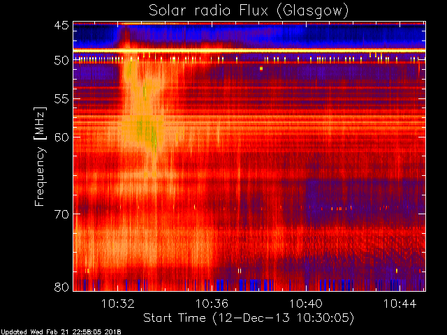The height and width of the screenshot is (335, 447).
Task: Select the 55 frequency axis label
Action: pyautogui.click(x=61, y=99)
